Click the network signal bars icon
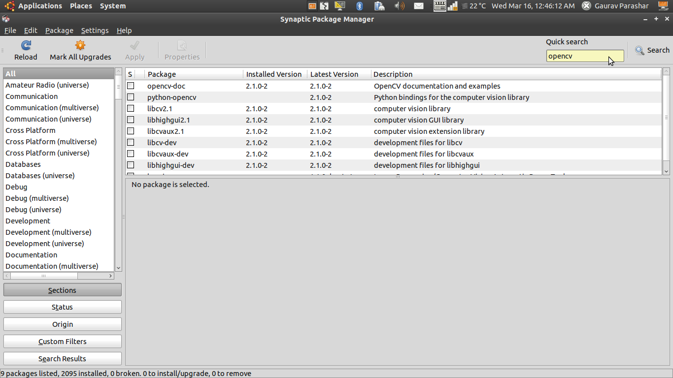The image size is (673, 378). pos(452,6)
